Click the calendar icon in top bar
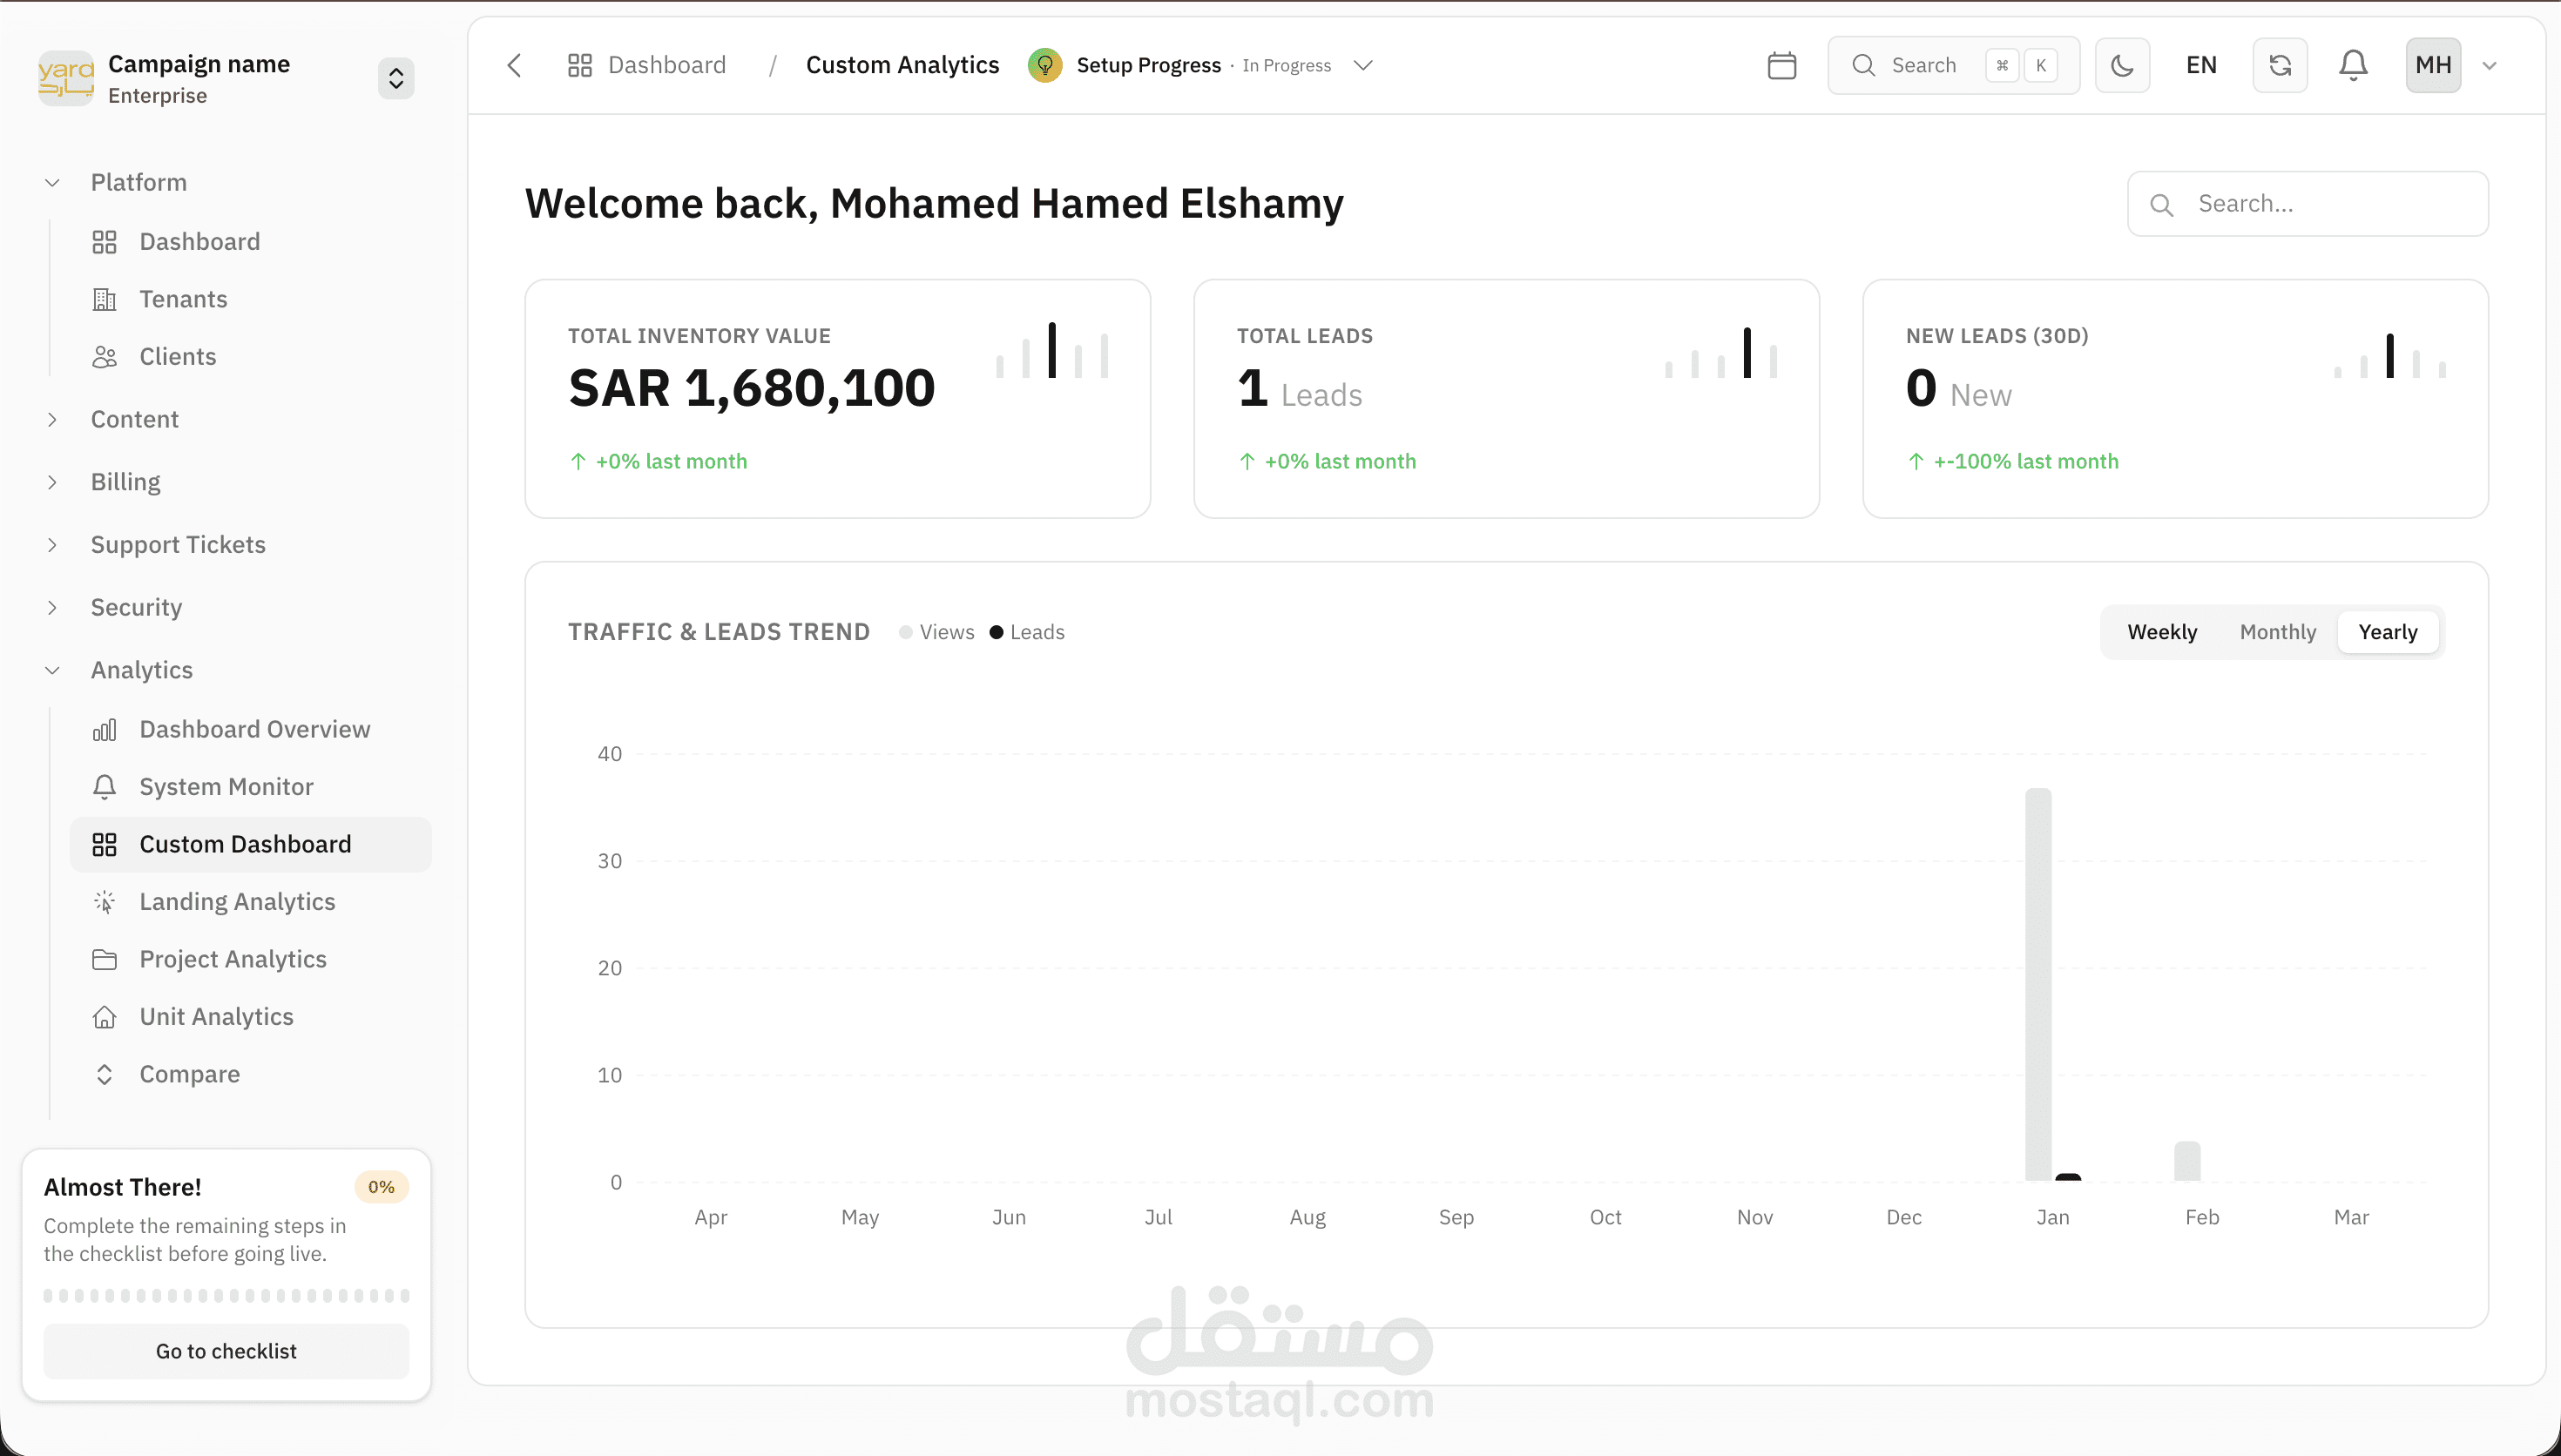This screenshot has width=2561, height=1456. [1781, 66]
